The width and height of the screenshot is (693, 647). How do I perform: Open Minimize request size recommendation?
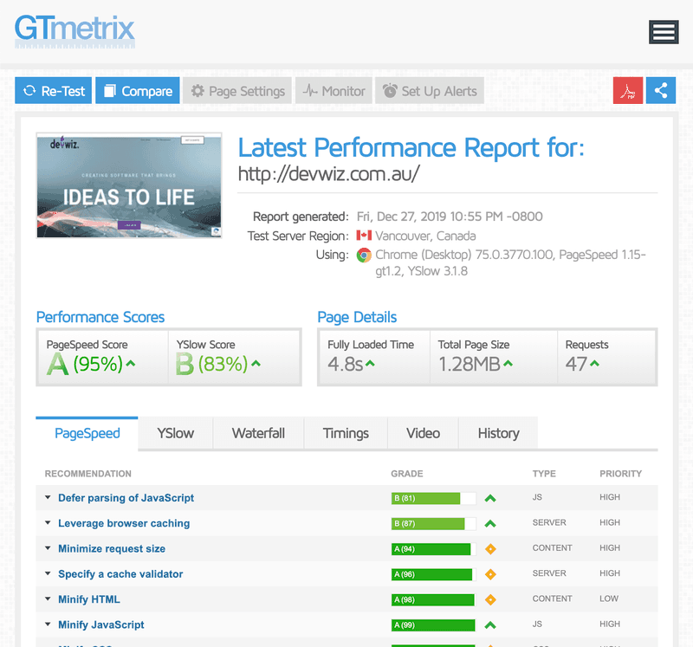tap(112, 549)
